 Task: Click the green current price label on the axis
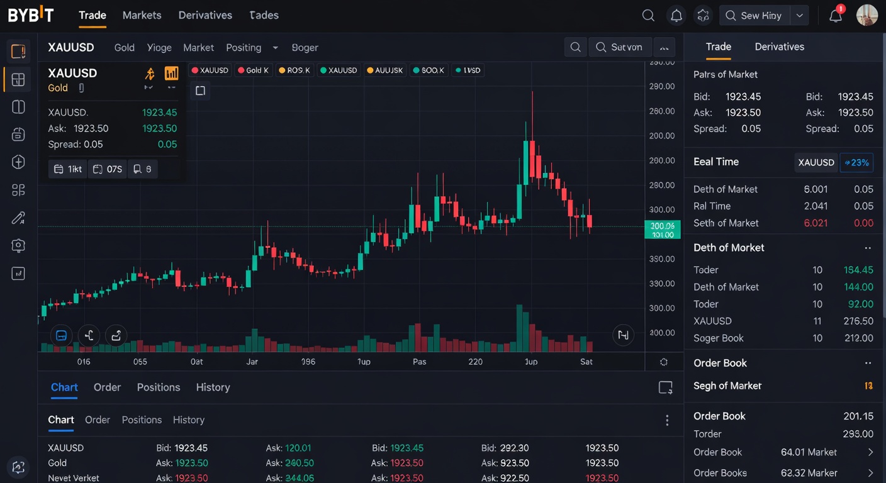[663, 230]
